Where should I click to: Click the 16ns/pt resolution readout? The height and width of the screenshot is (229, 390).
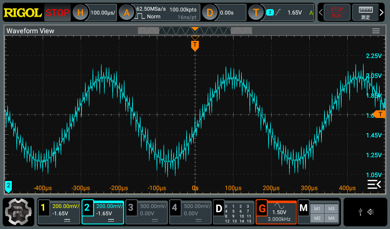[x=187, y=17]
